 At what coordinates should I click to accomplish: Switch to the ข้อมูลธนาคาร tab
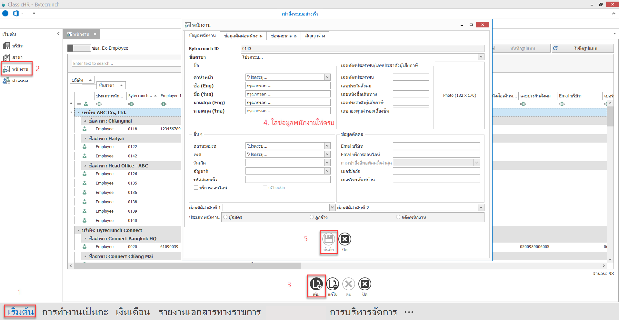tap(284, 36)
